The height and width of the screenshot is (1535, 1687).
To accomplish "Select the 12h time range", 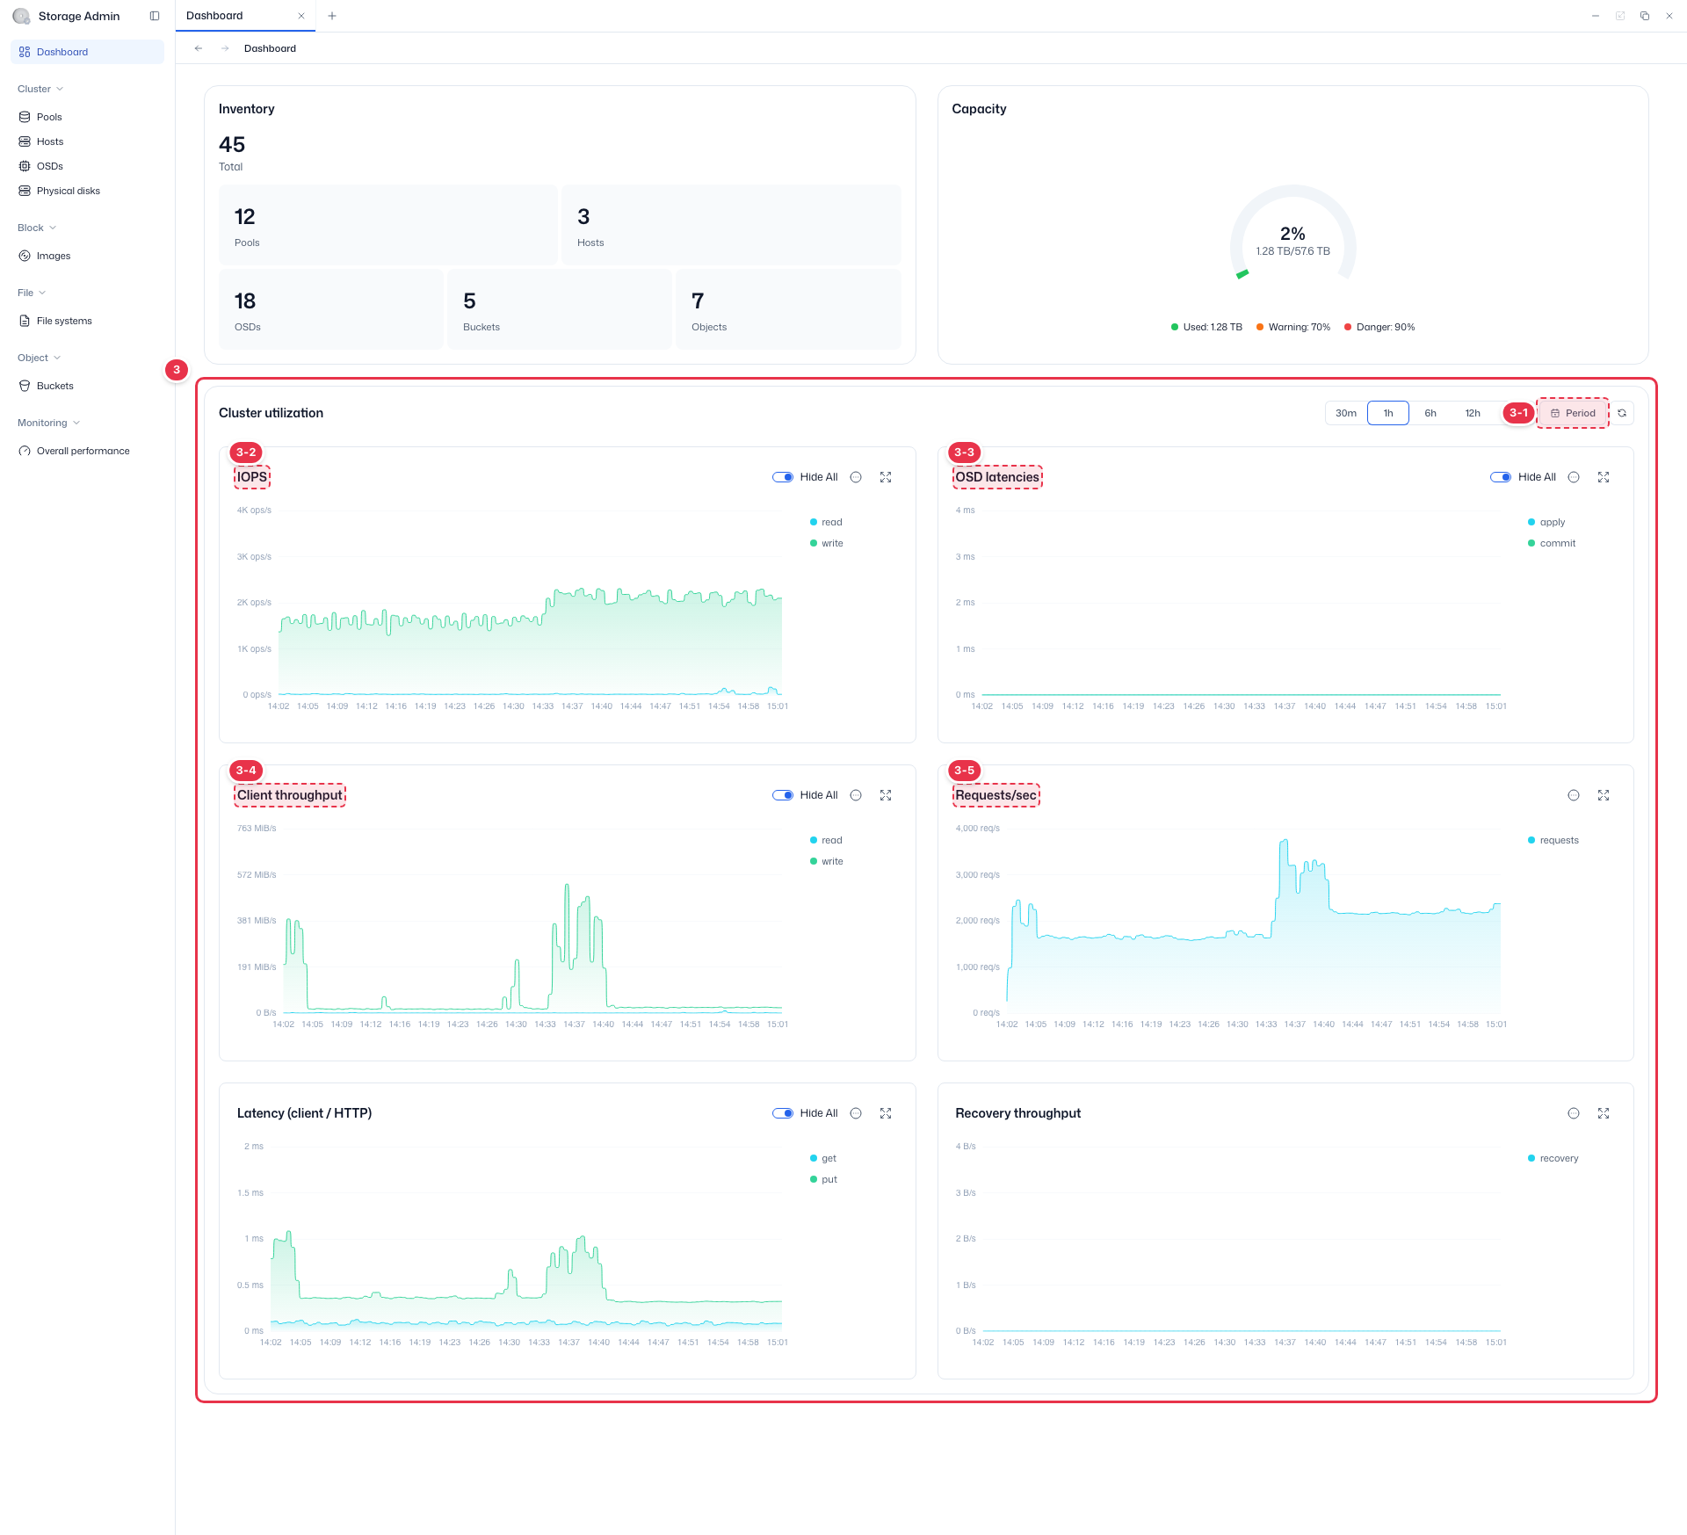I will [x=1473, y=413].
